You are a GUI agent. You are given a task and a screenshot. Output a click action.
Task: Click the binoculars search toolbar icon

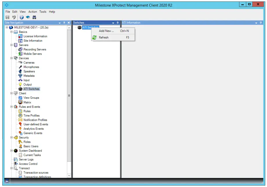point(34,17)
